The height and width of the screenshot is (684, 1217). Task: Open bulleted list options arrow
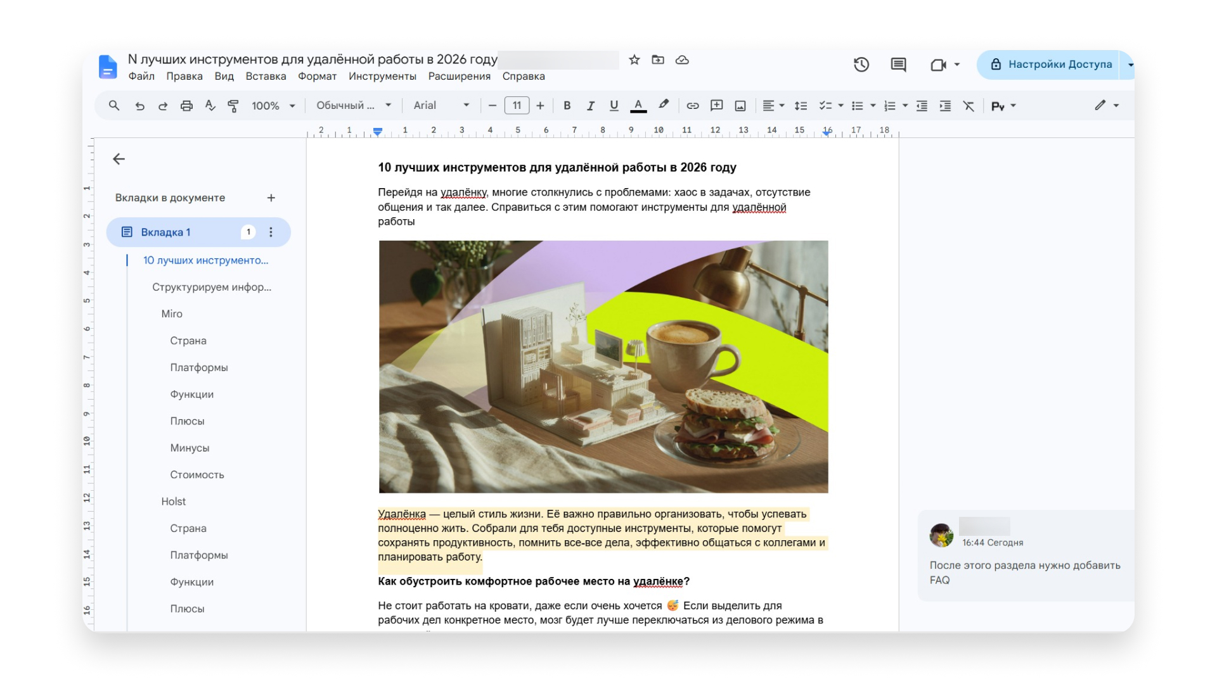click(x=873, y=106)
